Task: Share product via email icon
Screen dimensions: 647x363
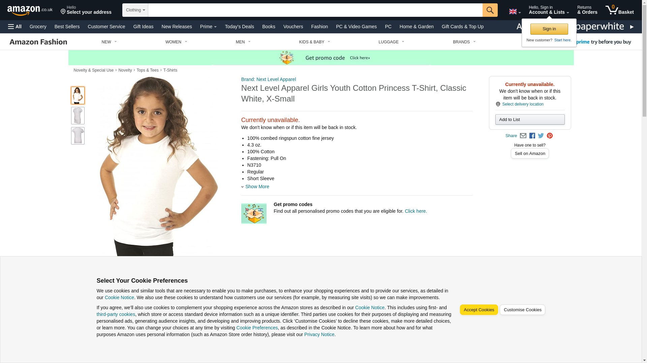Action: 523,136
